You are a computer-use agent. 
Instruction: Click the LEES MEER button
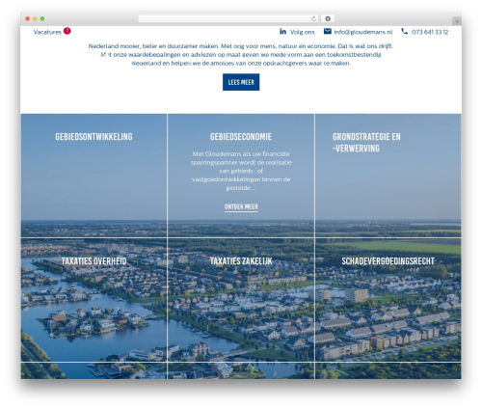[241, 82]
